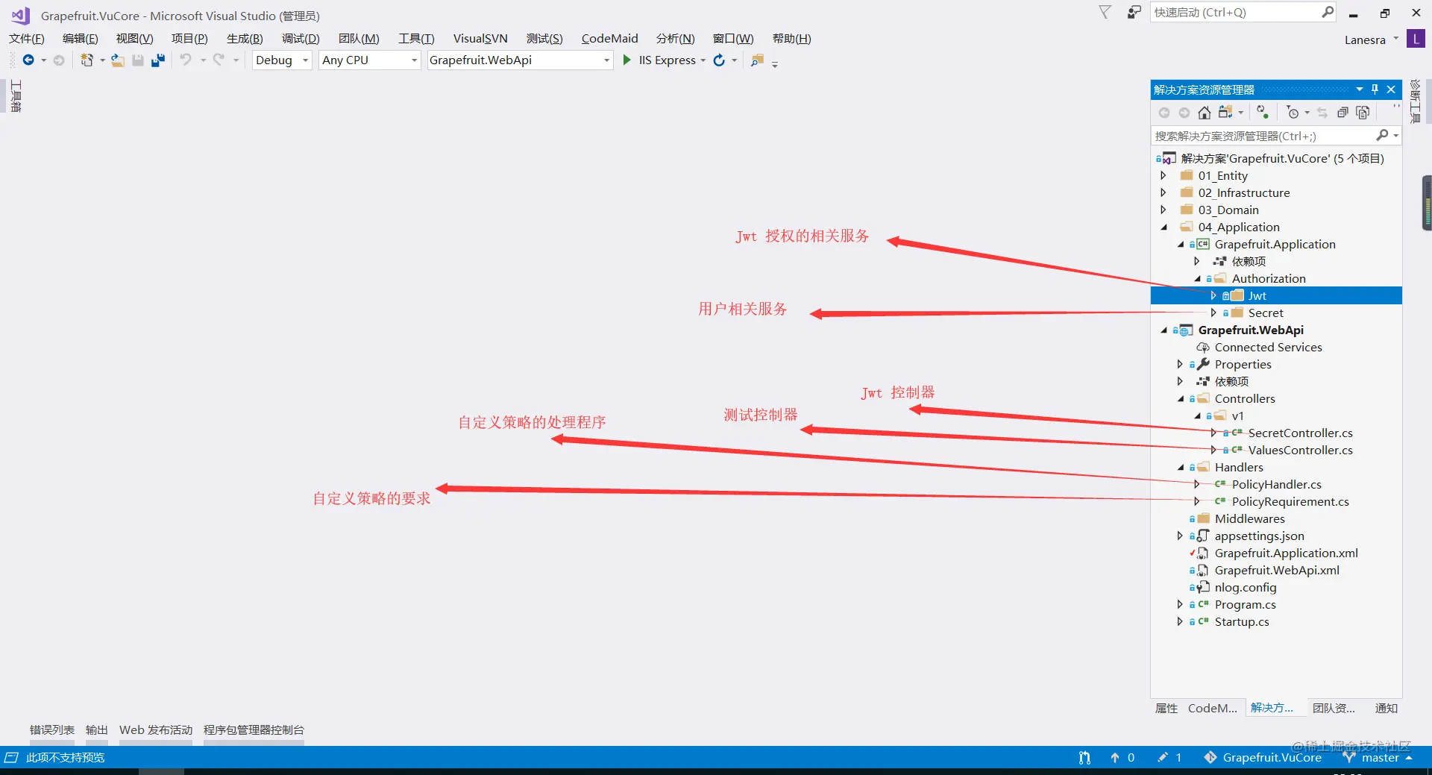Click the pending changes filter clock icon
Image resolution: width=1432 pixels, height=775 pixels.
(x=1293, y=113)
